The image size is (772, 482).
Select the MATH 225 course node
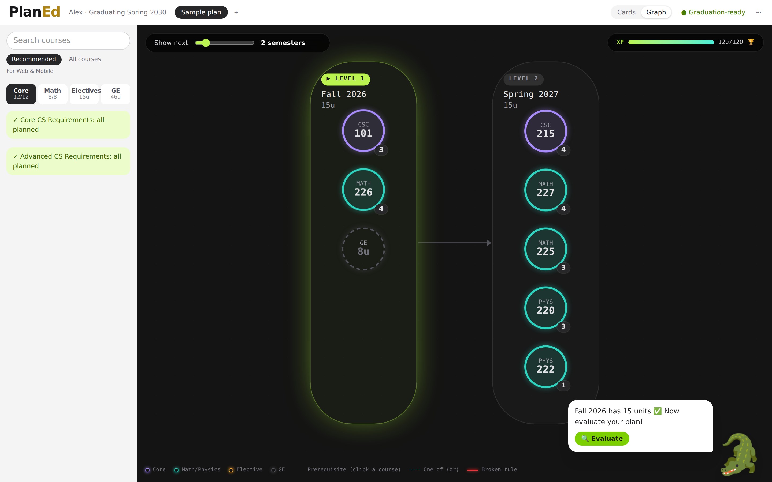(545, 249)
